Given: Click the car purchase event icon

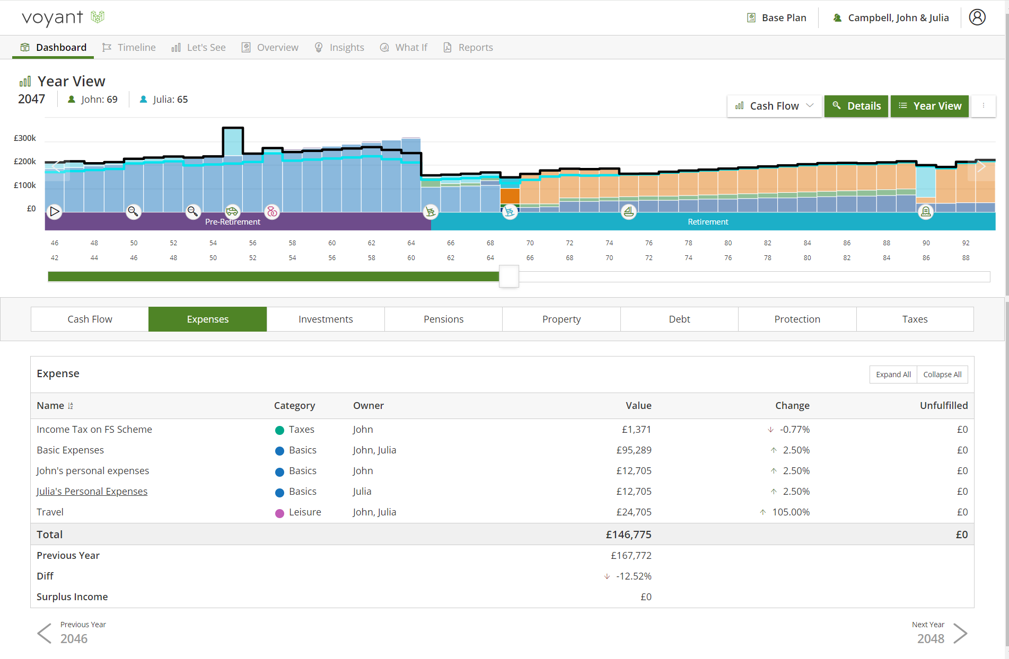Looking at the screenshot, I should (x=232, y=212).
